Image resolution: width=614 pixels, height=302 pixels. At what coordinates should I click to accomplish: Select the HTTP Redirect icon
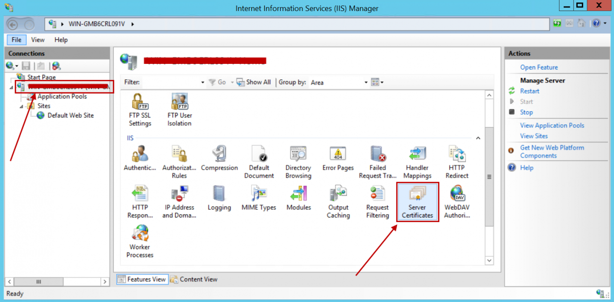[x=457, y=162]
